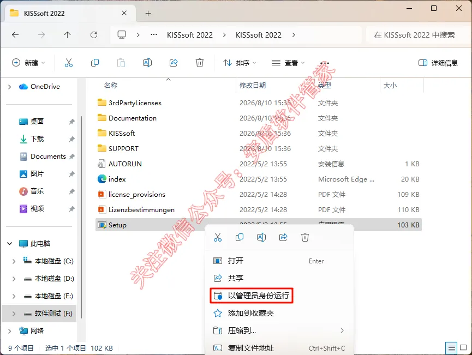472x355 pixels.
Task: Open the toolbar See more ellipsis
Action: tap(325, 63)
